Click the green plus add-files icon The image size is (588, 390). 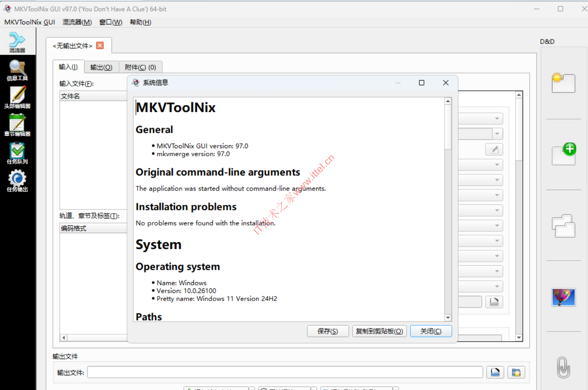pos(564,154)
